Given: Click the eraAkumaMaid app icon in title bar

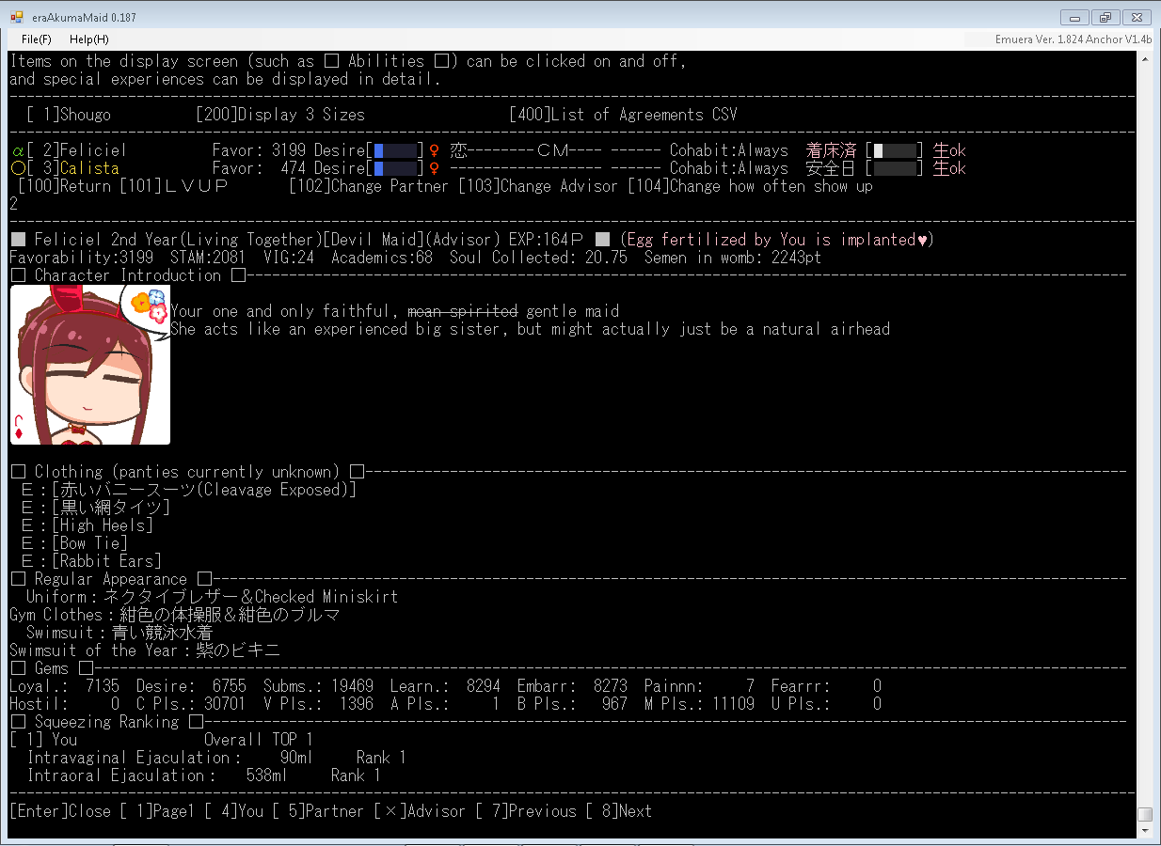Looking at the screenshot, I should tap(17, 16).
